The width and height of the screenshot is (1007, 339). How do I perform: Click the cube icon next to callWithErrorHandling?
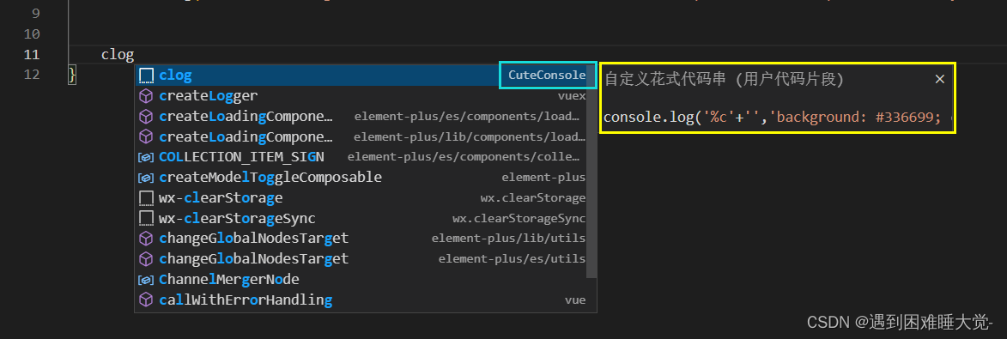(147, 300)
